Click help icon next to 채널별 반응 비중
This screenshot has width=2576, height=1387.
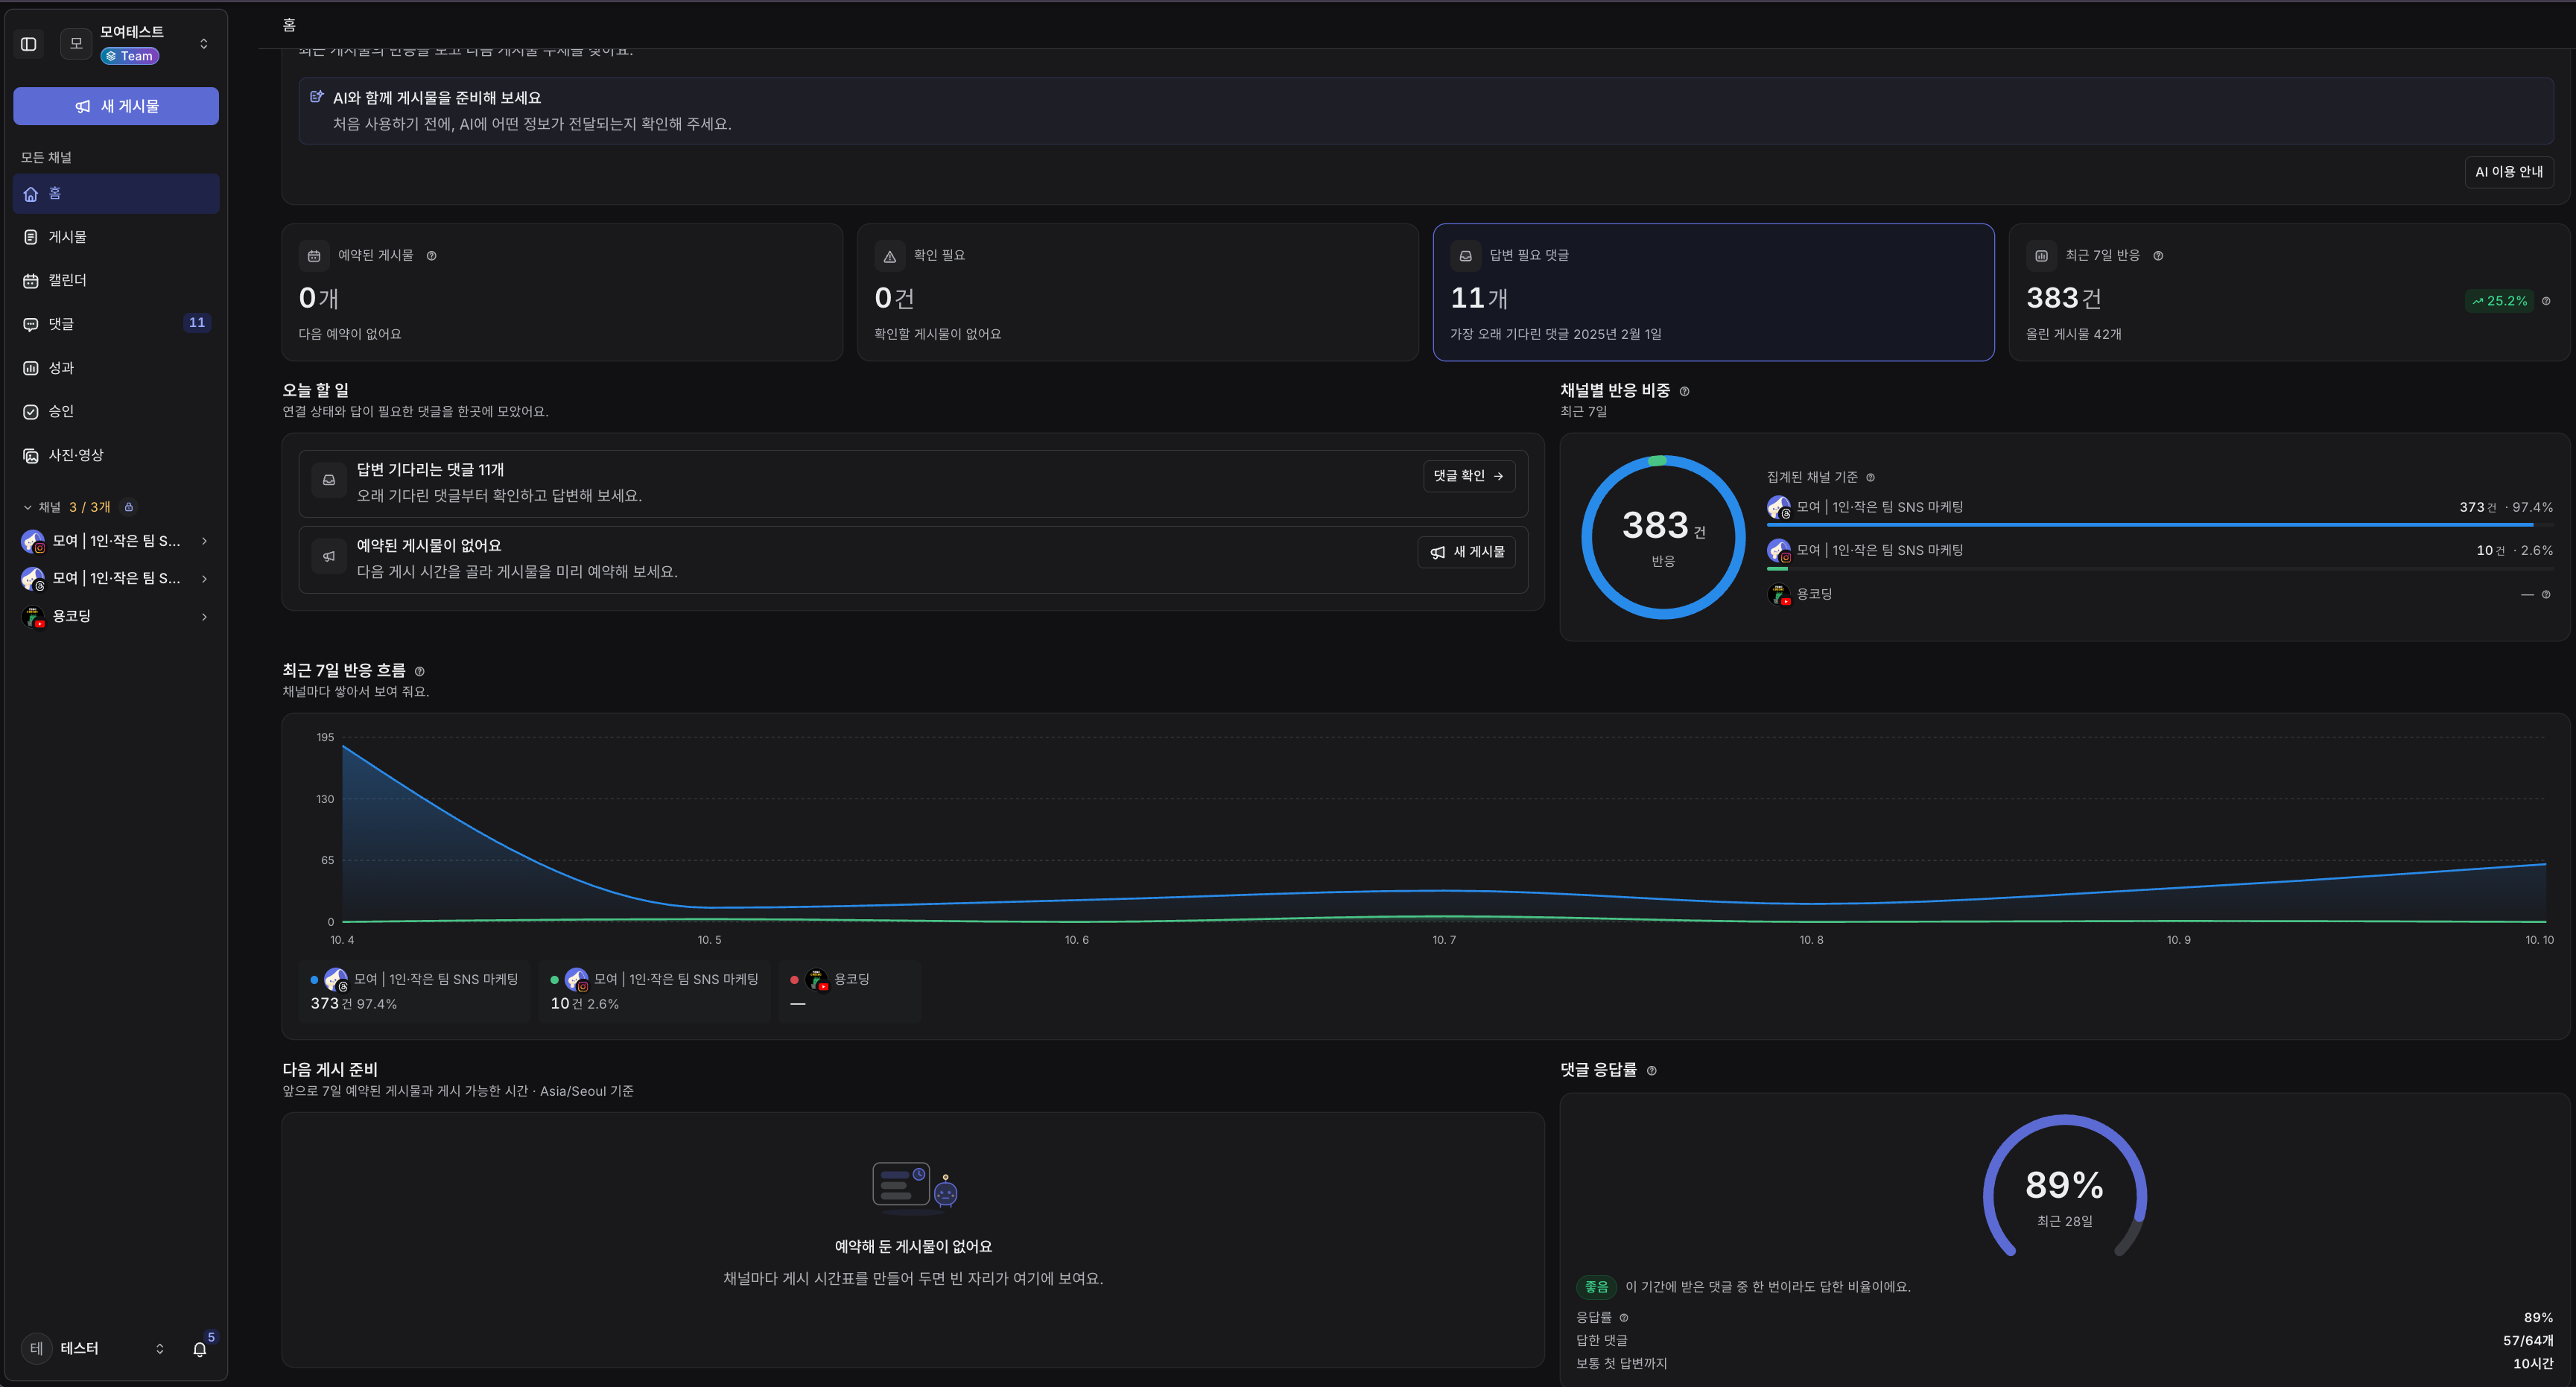pos(1684,391)
